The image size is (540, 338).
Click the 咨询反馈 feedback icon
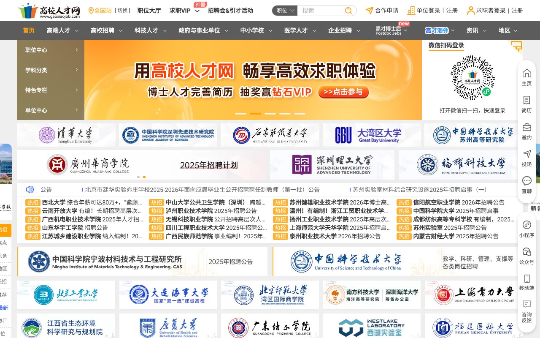(x=526, y=307)
